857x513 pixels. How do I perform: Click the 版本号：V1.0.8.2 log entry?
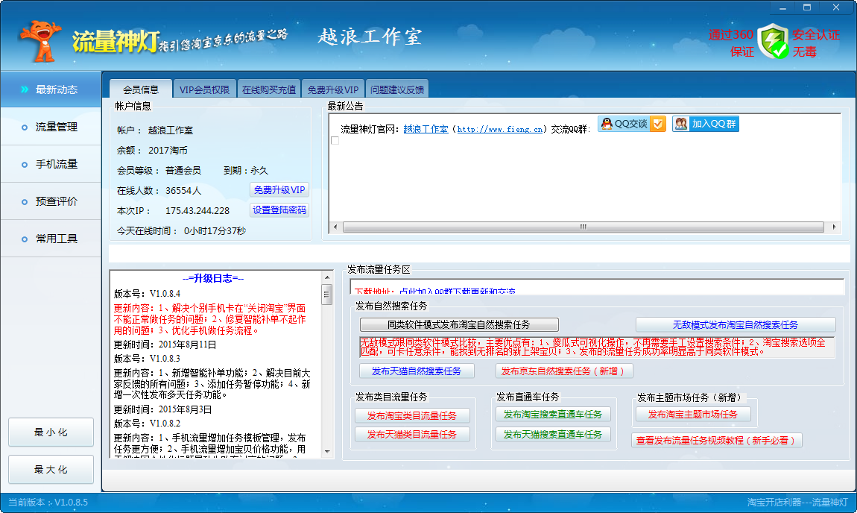(x=147, y=424)
